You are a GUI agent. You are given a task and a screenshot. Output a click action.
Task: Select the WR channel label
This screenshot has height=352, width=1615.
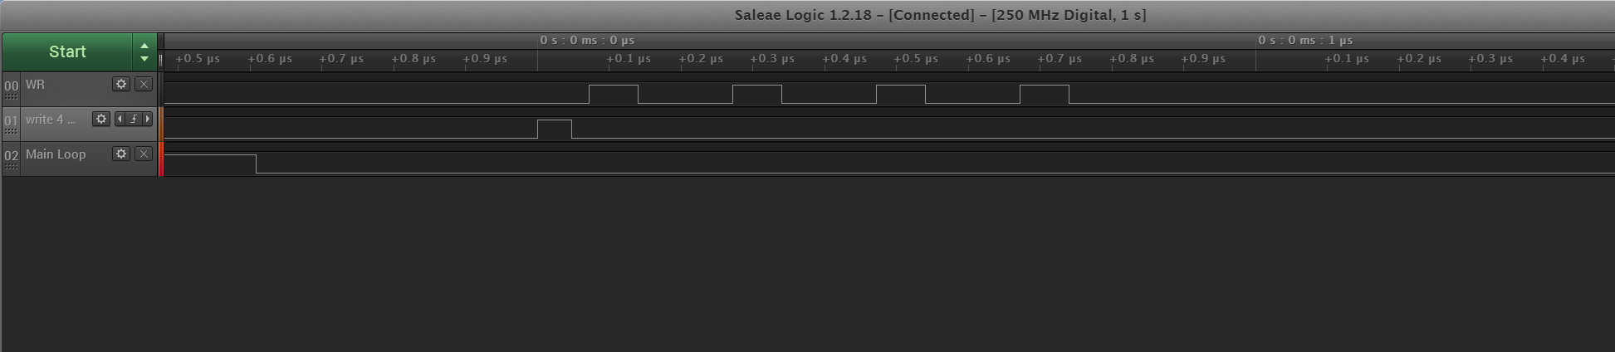(x=36, y=85)
